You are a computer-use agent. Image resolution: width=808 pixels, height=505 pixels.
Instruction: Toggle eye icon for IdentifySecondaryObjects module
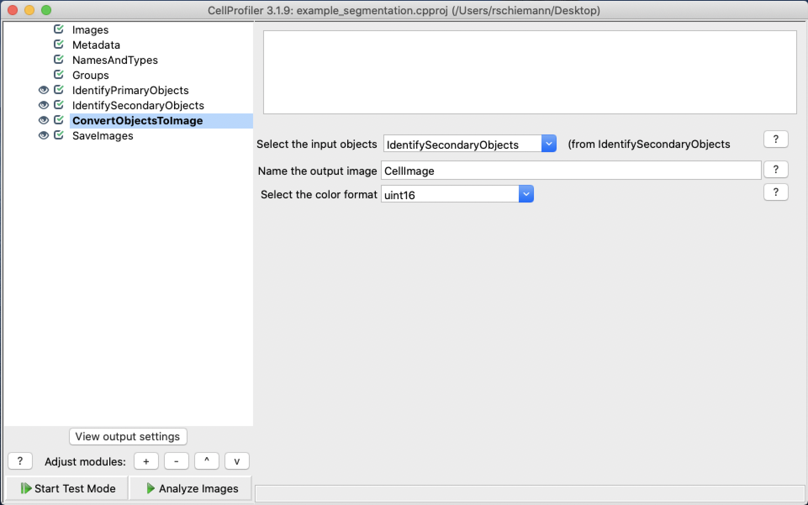coord(43,105)
